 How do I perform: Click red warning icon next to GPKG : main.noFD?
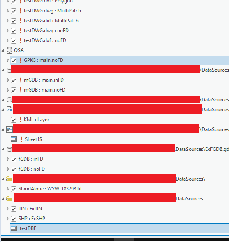click(x=20, y=60)
